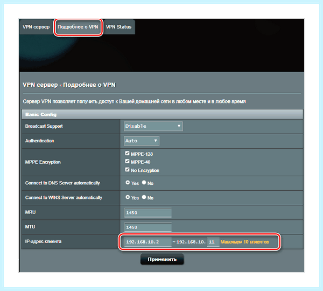The width and height of the screenshot is (323, 291).
Task: Select Yes for Connect to DNS Server
Action: [128, 183]
